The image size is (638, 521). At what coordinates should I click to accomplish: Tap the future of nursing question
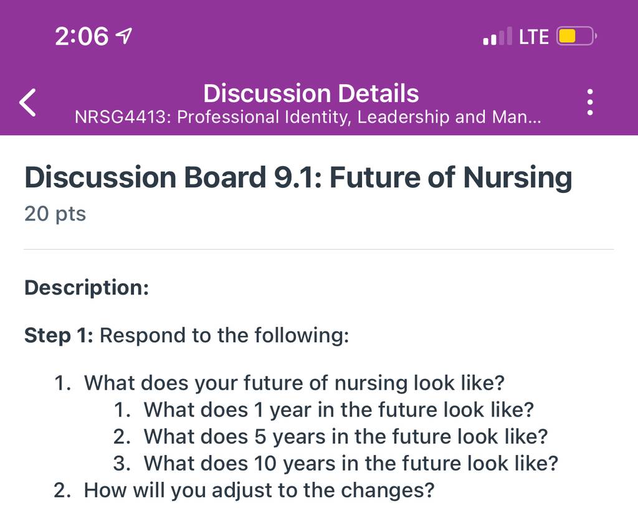click(294, 383)
